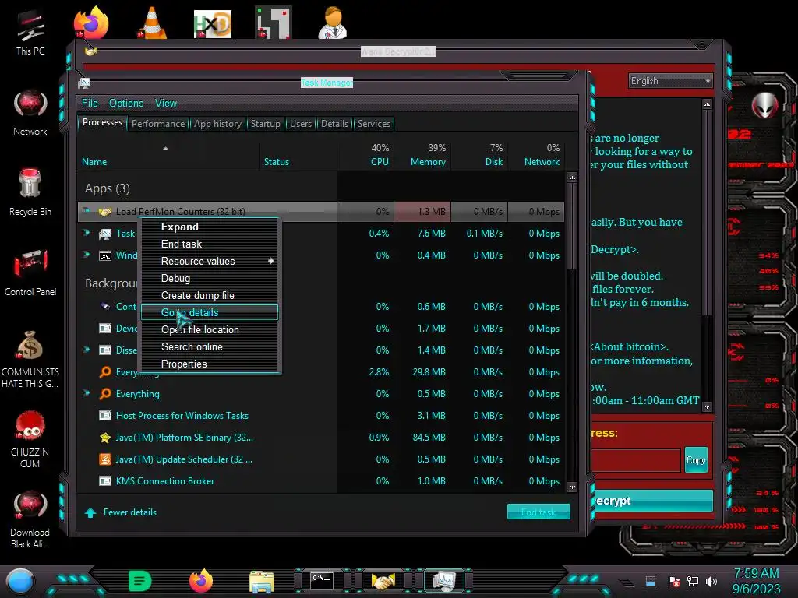
Task: Expand the Load PerfMon Counters process row
Action: click(86, 210)
